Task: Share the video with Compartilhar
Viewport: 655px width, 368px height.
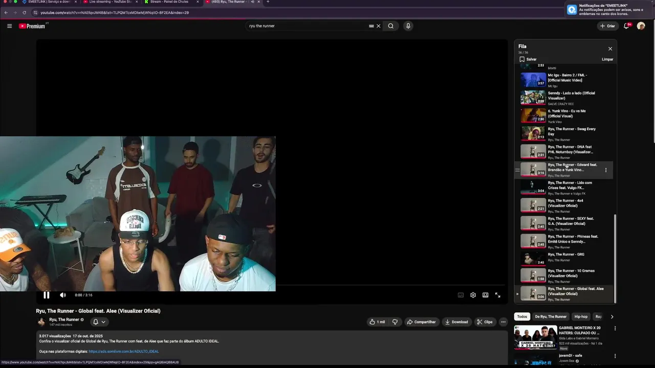Action: (x=422, y=322)
